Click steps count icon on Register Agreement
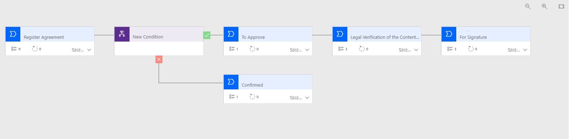Viewport: 569px width, 139px height. tap(14, 49)
